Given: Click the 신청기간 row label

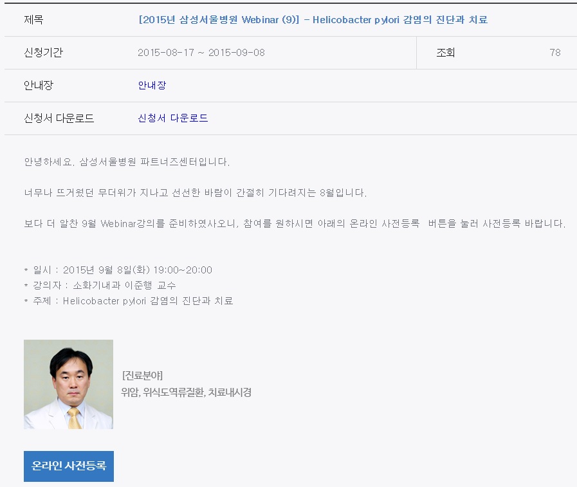Looking at the screenshot, I should (x=44, y=52).
